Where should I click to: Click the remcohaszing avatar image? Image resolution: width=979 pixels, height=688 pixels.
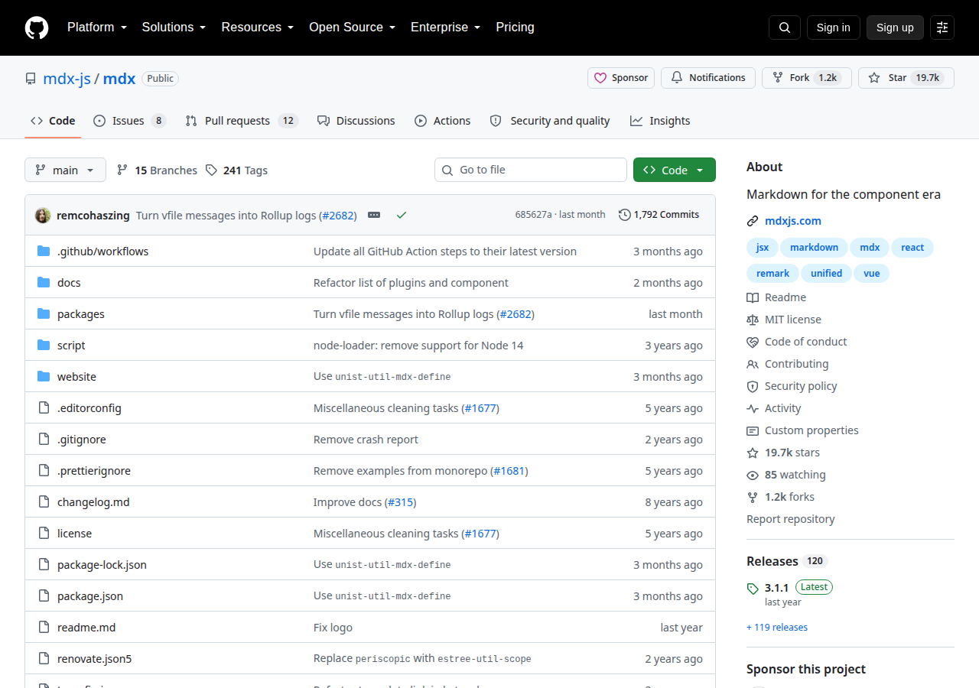pos(43,215)
